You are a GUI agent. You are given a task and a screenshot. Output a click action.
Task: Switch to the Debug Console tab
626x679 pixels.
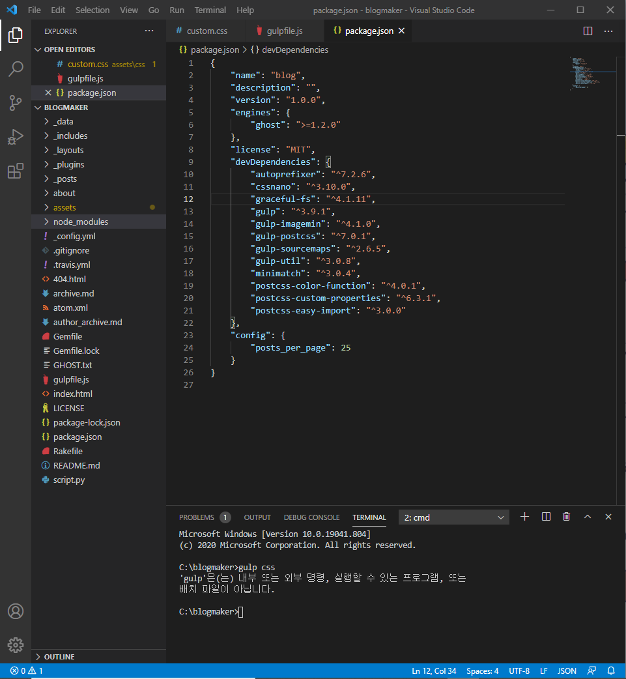pyautogui.click(x=311, y=517)
